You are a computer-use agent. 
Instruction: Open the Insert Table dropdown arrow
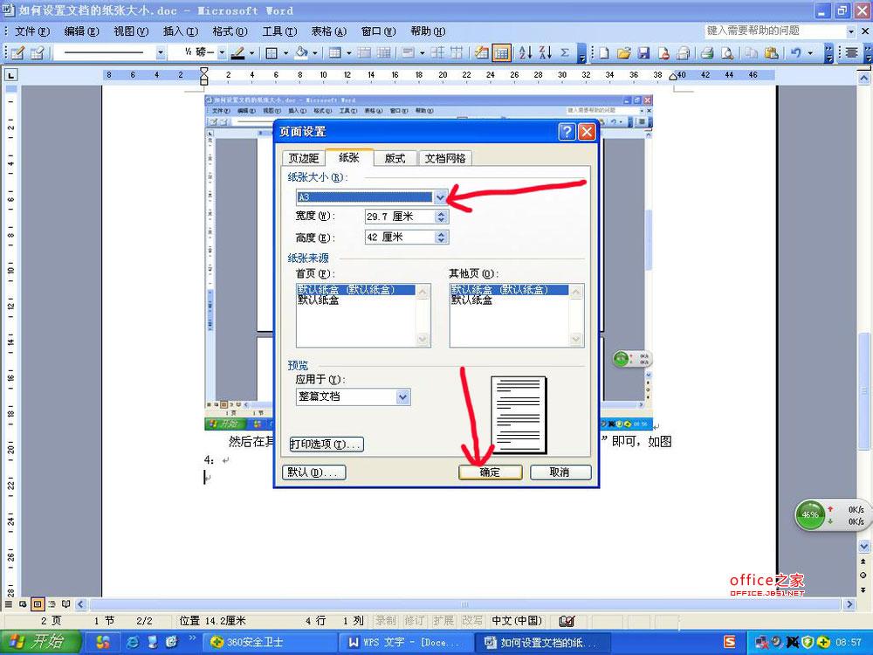(x=348, y=53)
